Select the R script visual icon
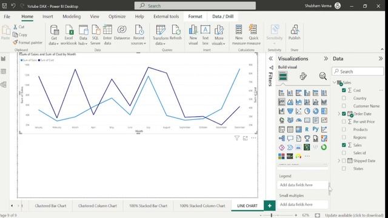 [x=307, y=129]
